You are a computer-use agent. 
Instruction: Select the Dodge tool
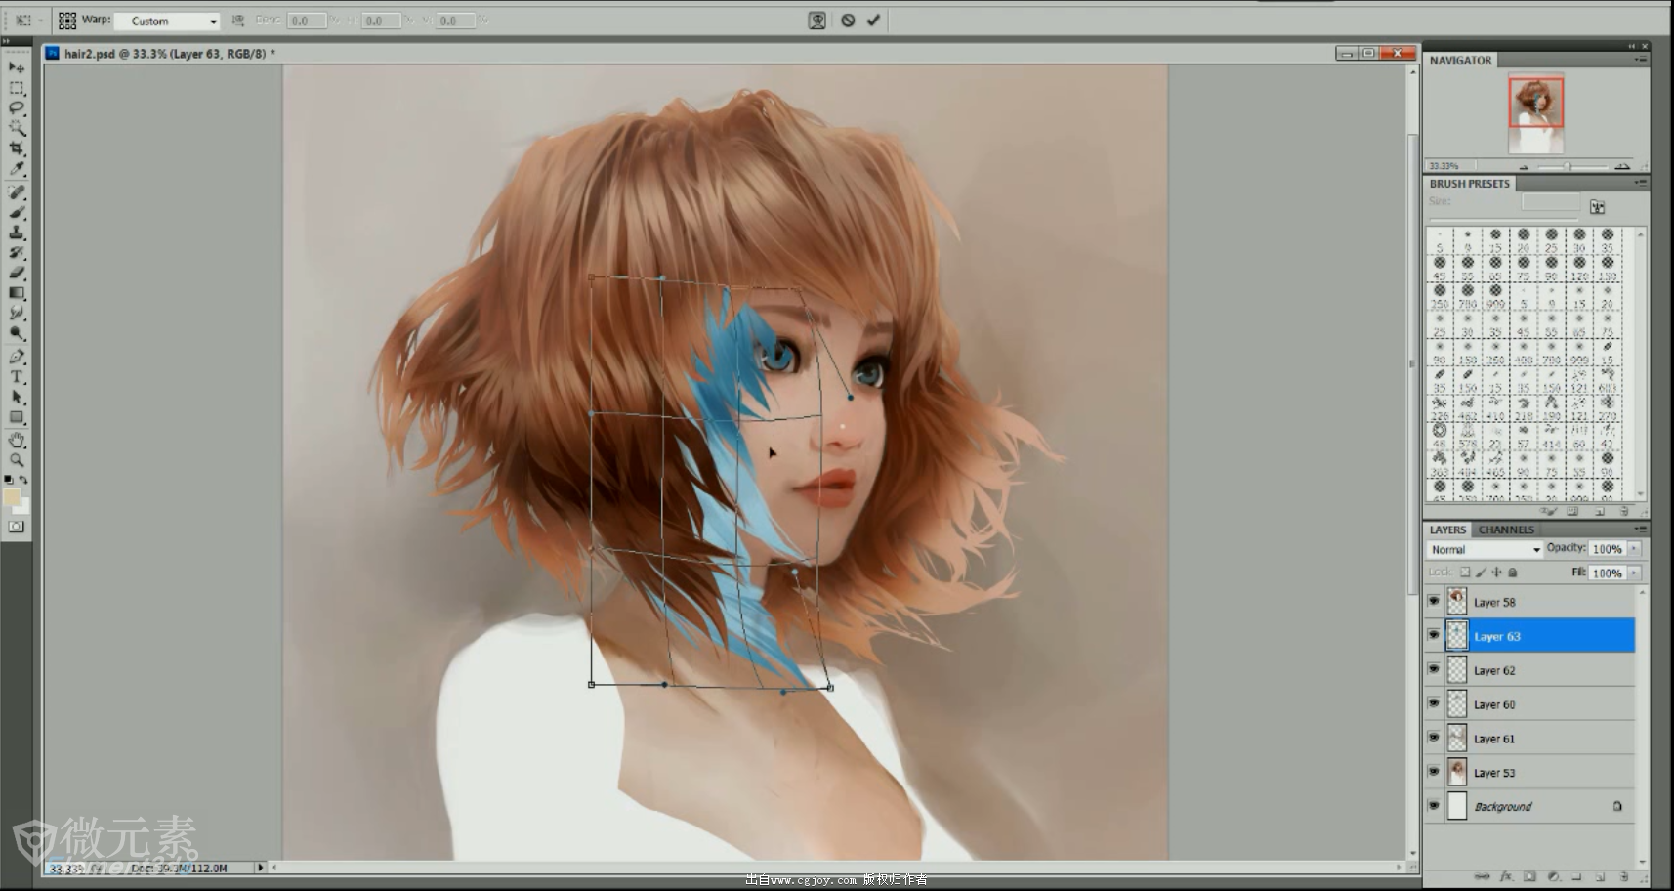point(17,333)
